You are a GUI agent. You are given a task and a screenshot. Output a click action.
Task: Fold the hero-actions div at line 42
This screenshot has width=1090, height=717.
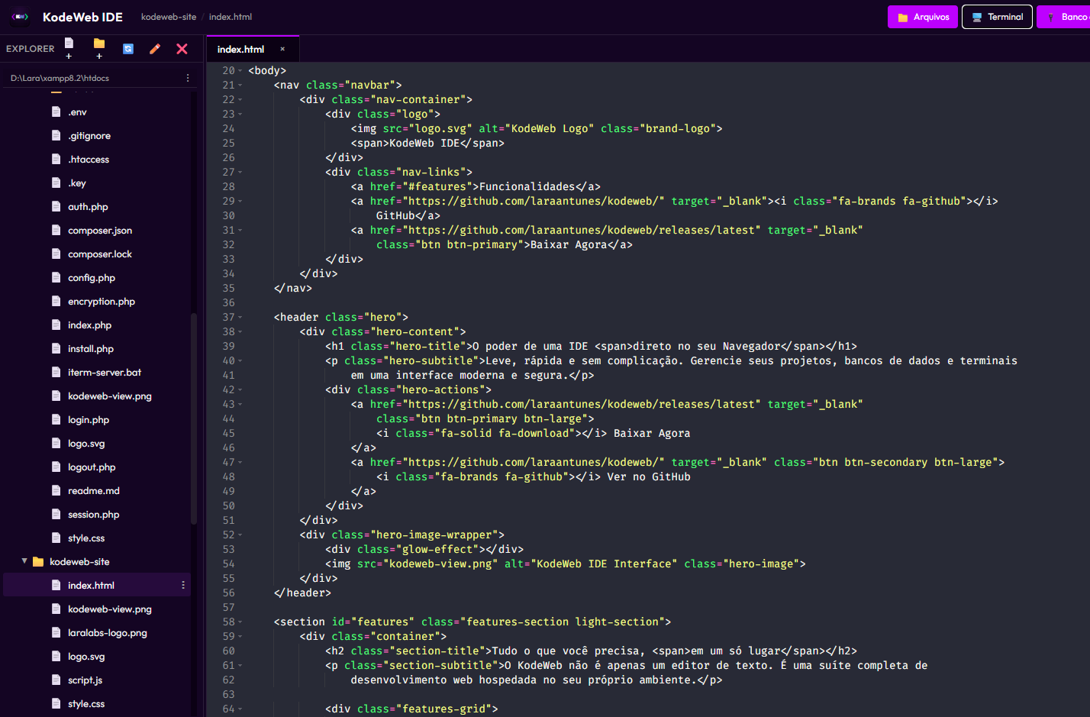pyautogui.click(x=240, y=389)
